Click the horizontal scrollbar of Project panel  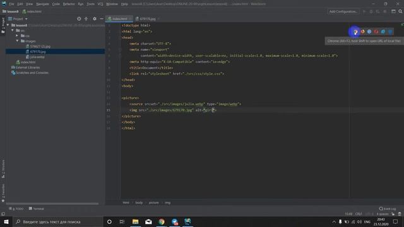pos(52,204)
